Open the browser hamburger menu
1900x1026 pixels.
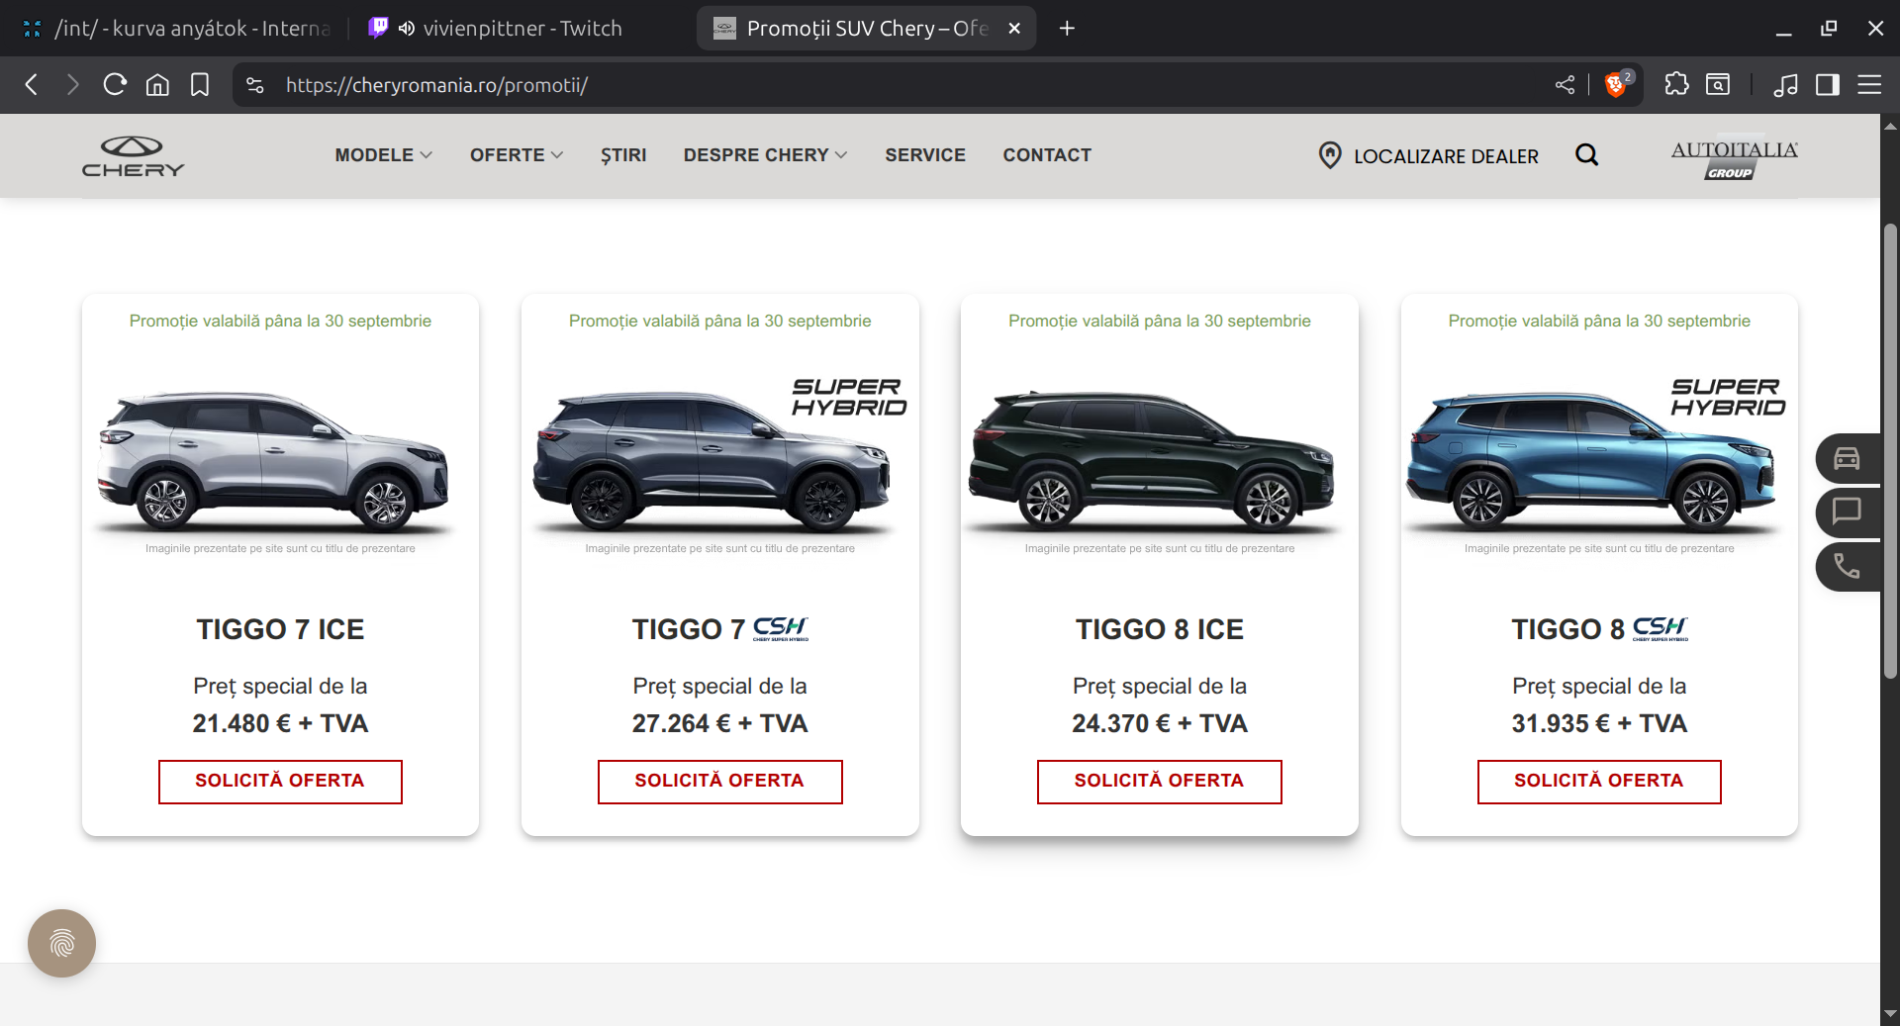tap(1869, 85)
